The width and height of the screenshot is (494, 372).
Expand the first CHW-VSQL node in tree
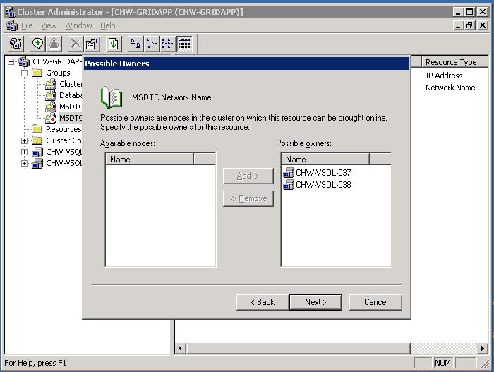pyautogui.click(x=24, y=152)
